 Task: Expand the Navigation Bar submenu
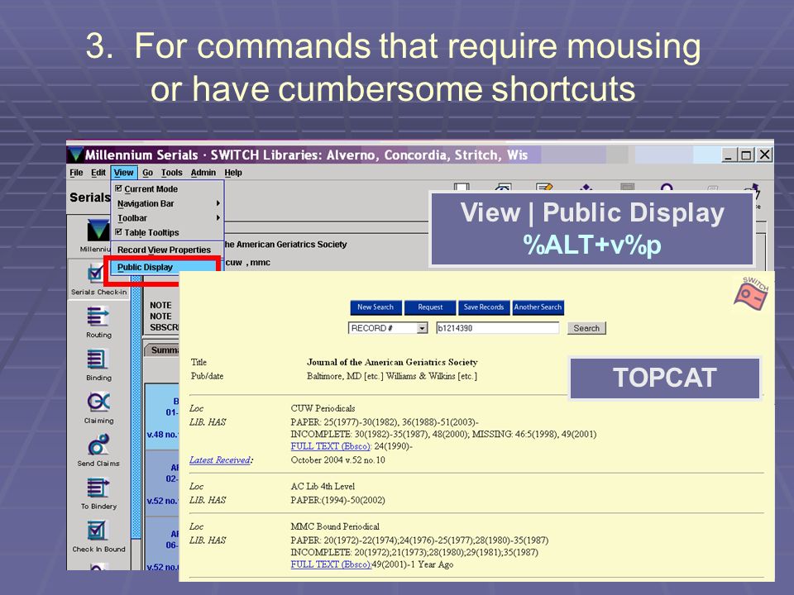[x=167, y=203]
